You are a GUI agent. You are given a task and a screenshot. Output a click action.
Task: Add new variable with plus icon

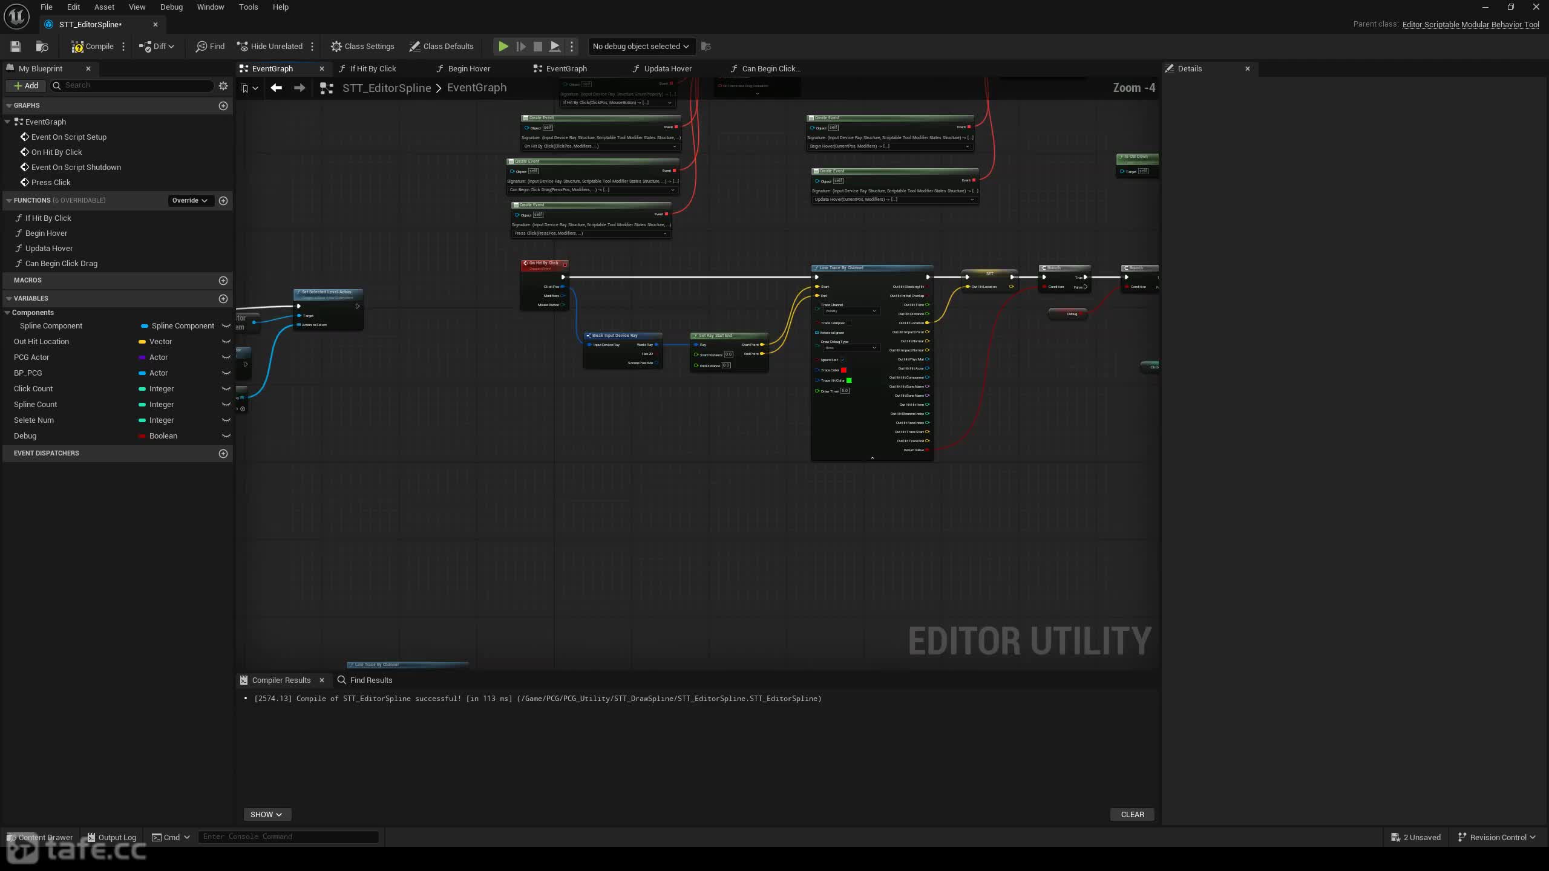(223, 299)
